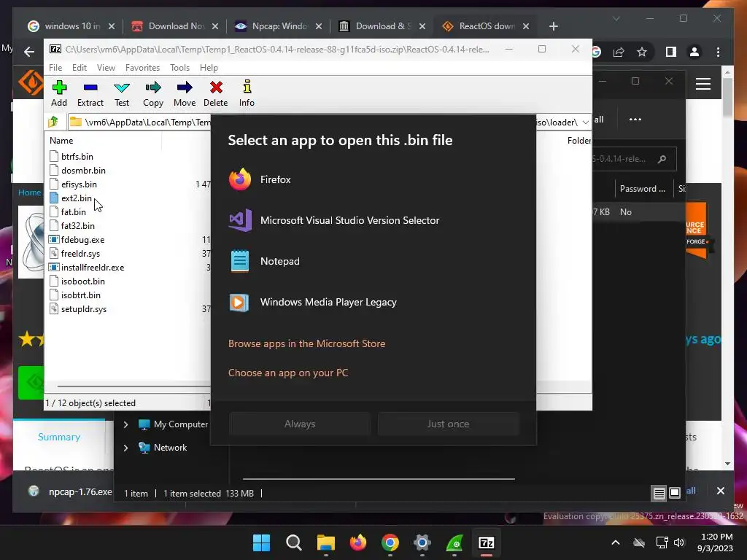Bookmark this page with the star icon
The width and height of the screenshot is (747, 560).
tap(642, 52)
